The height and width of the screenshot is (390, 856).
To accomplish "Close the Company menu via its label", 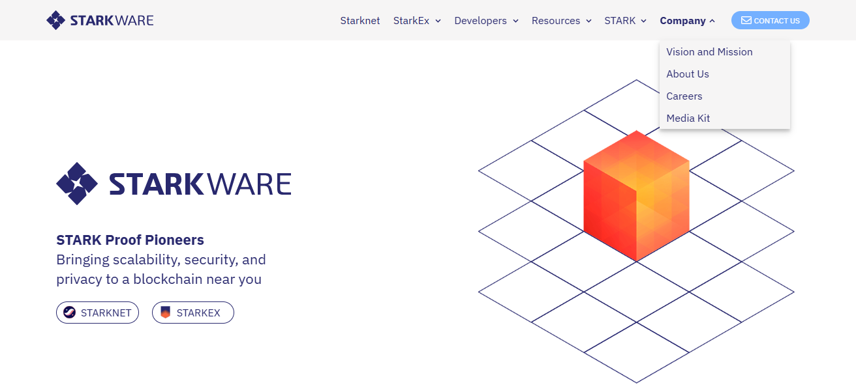I will (x=682, y=21).
